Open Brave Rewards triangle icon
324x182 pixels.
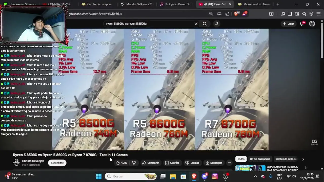coord(244,14)
